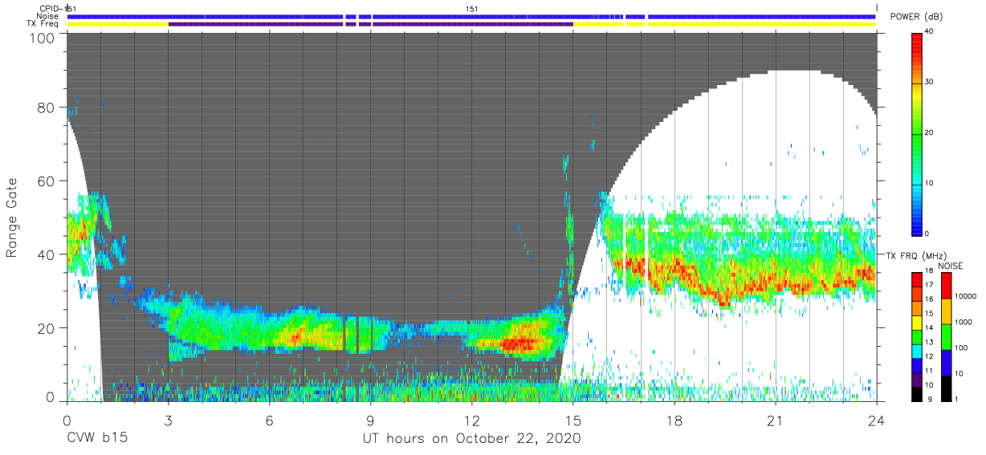Pick the green 100-1000 swatch in NOISE legend

coord(946,337)
